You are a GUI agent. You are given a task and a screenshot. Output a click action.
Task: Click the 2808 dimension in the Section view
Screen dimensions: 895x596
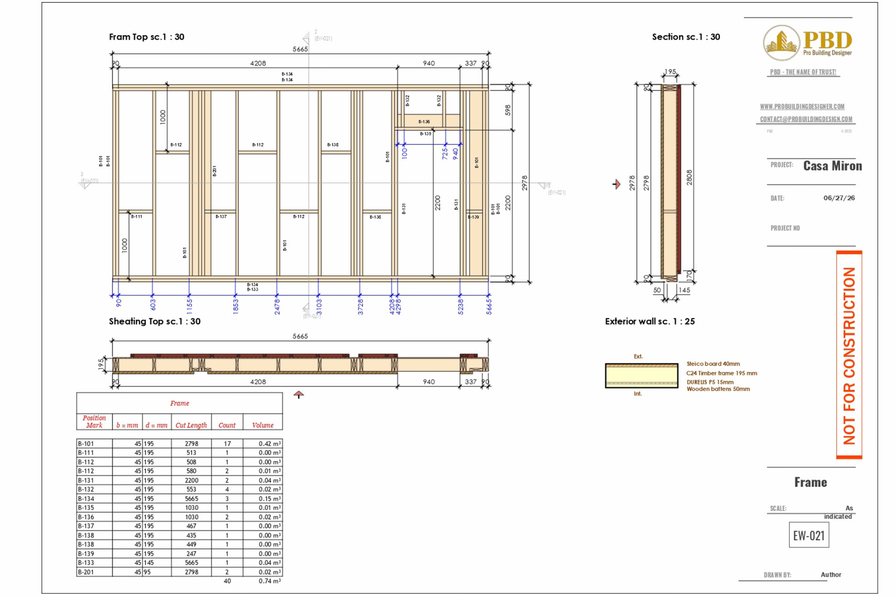click(x=689, y=178)
